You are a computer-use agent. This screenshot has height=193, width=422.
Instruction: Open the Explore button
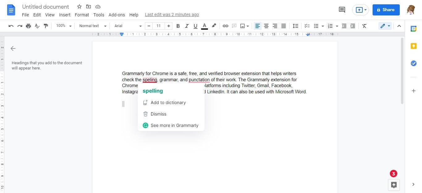coord(394,185)
